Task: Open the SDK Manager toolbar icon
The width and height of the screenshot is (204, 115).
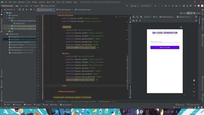Action: (191, 6)
